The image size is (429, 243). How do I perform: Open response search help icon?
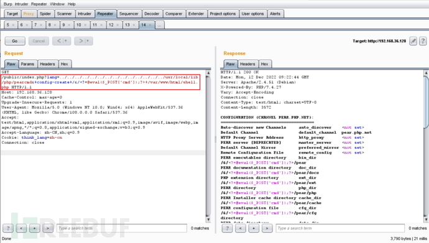tap(227, 228)
